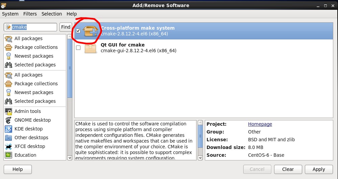The height and width of the screenshot is (179, 338).
Task: Select the GNOME desktop footprint icon
Action: click(x=8, y=120)
